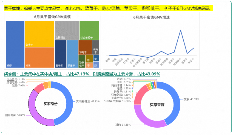Click the orange 梅类 treemap tile
Viewport: 233px width, 135px height.
(39, 57)
